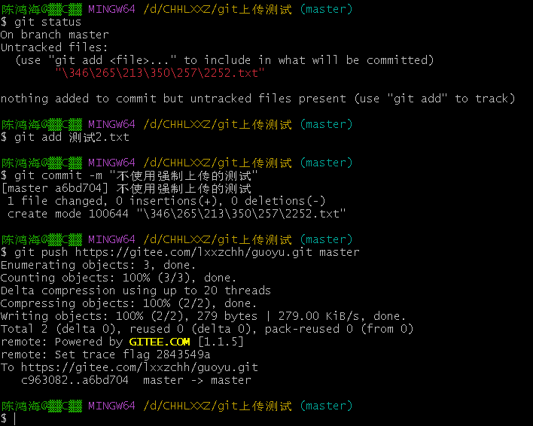The height and width of the screenshot is (426, 533).
Task: Click the "Delta compression using up to 20 threads" line
Action: click(x=136, y=291)
